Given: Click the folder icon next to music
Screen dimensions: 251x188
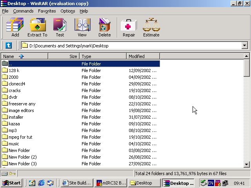Looking at the screenshot, I should tap(5, 144).
